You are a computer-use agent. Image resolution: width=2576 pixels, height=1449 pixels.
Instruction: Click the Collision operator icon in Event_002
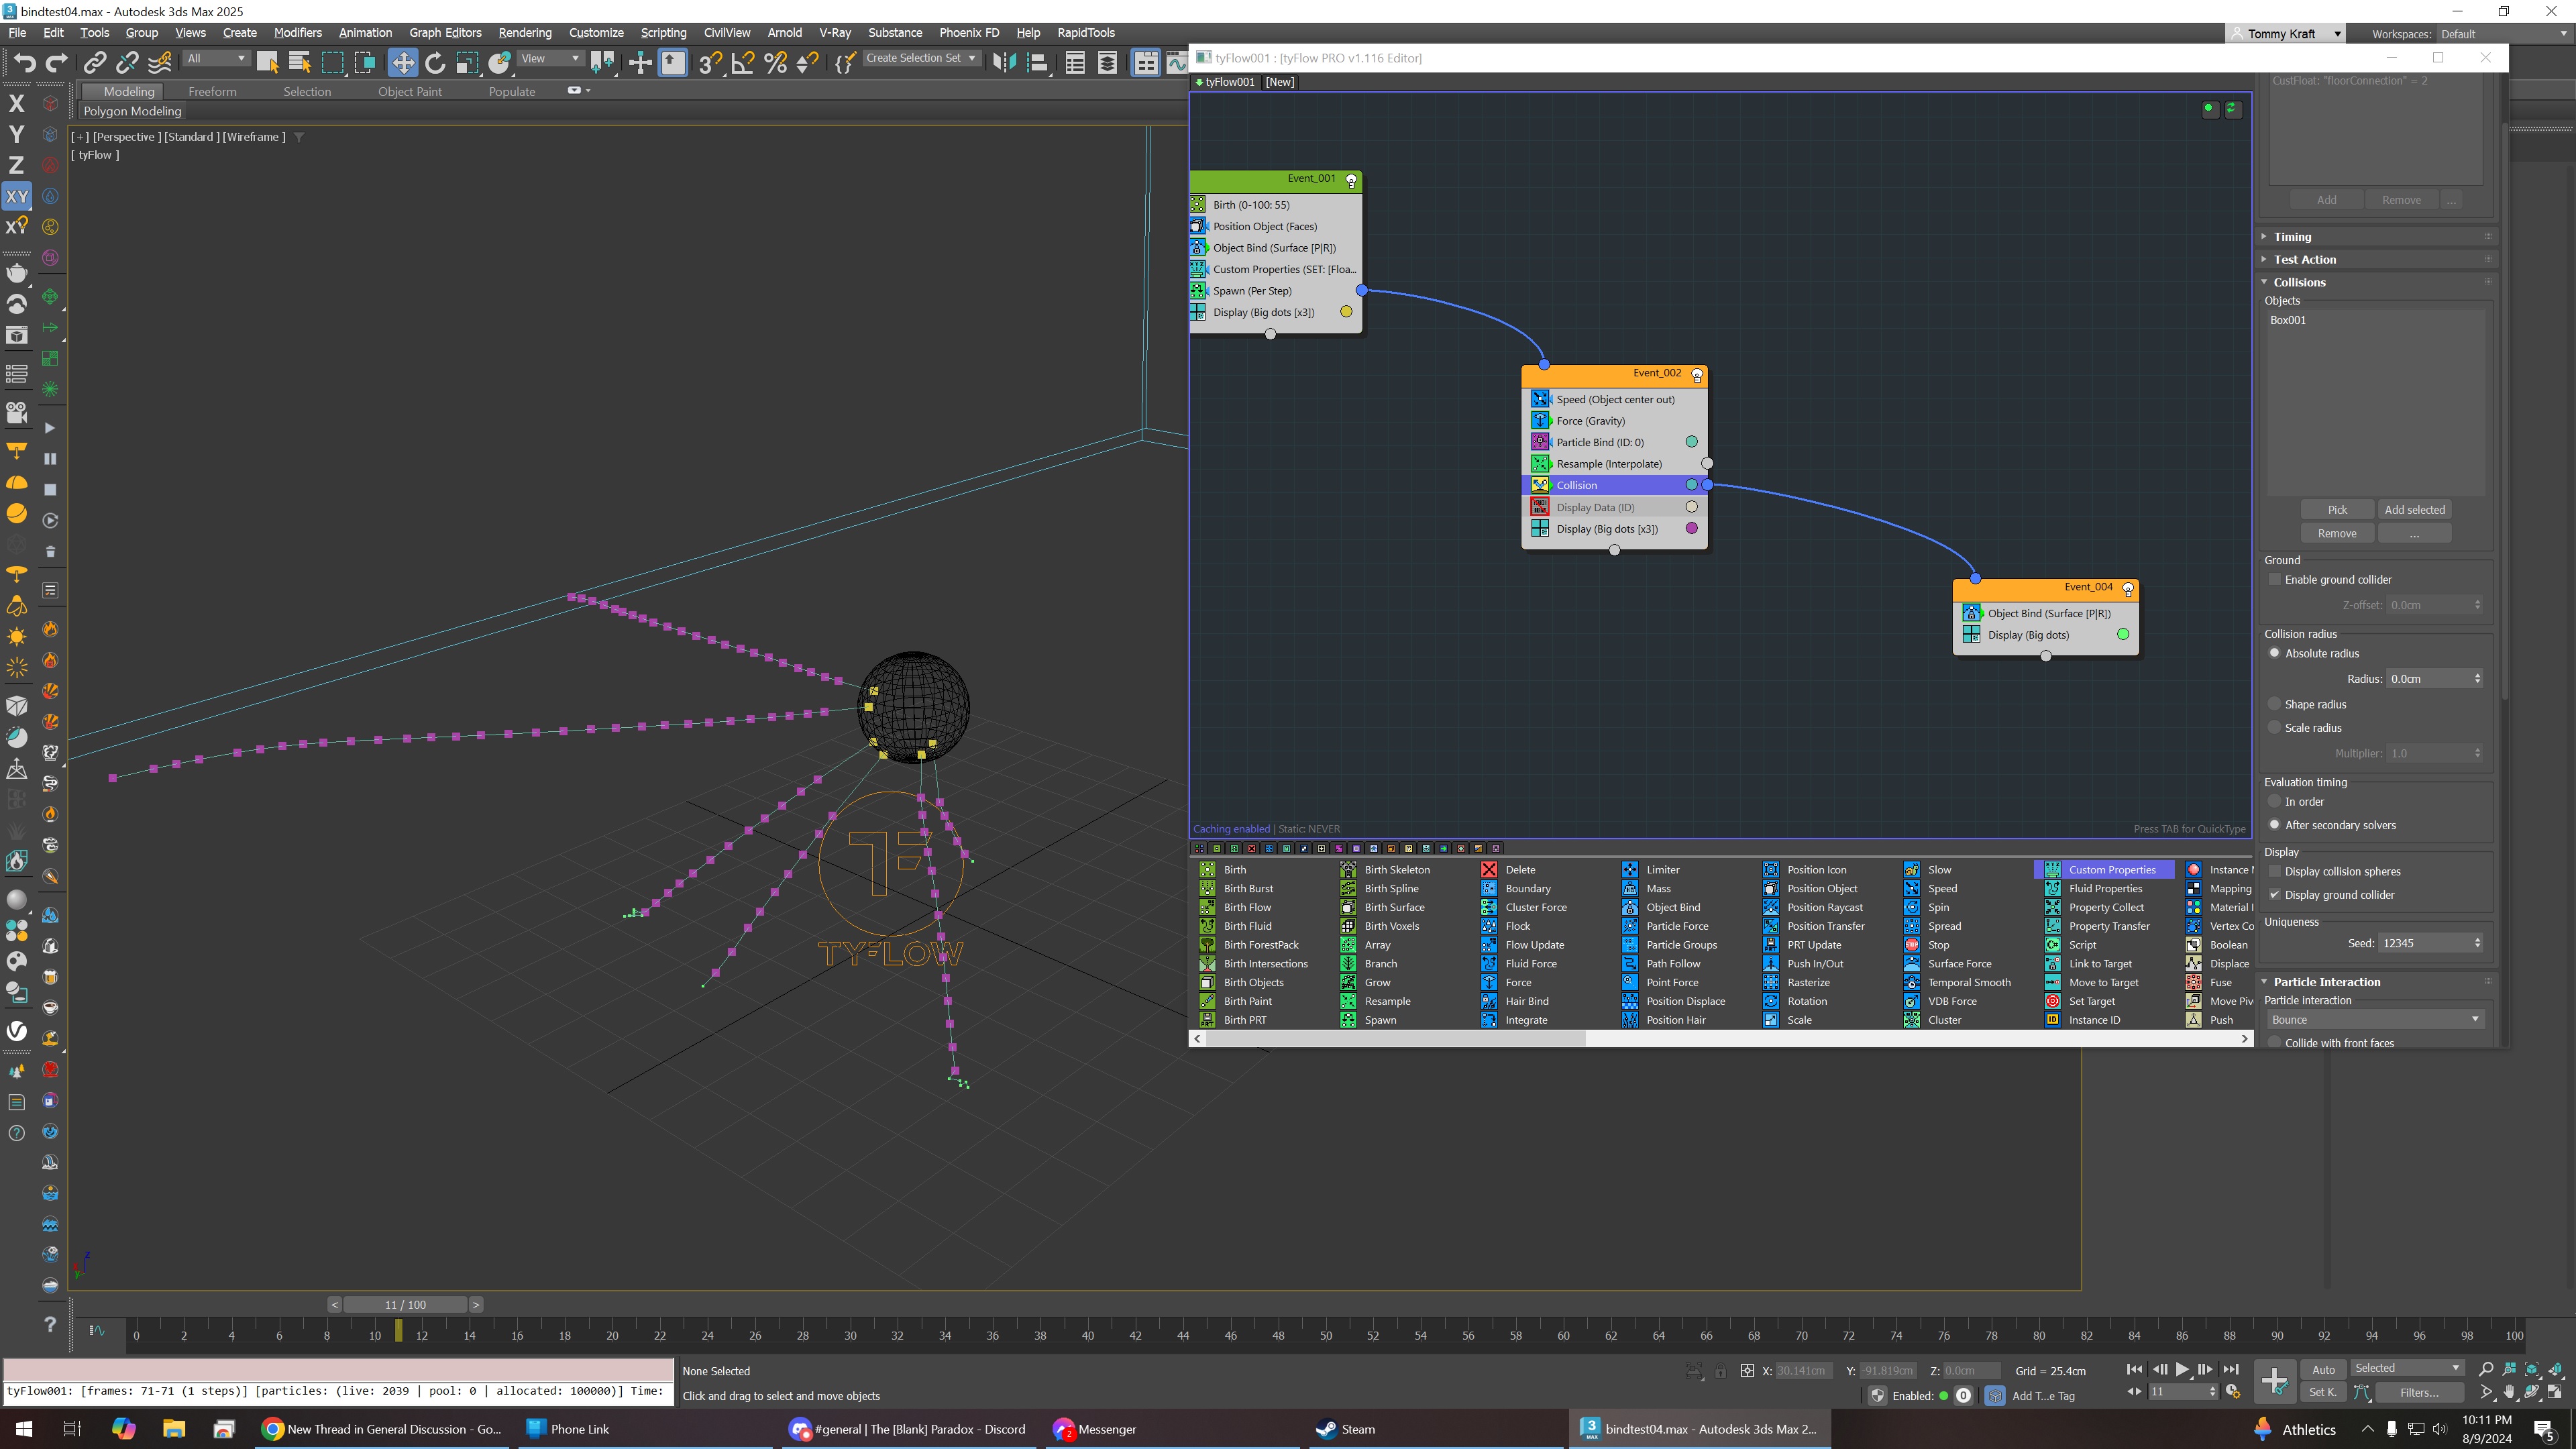point(1540,485)
